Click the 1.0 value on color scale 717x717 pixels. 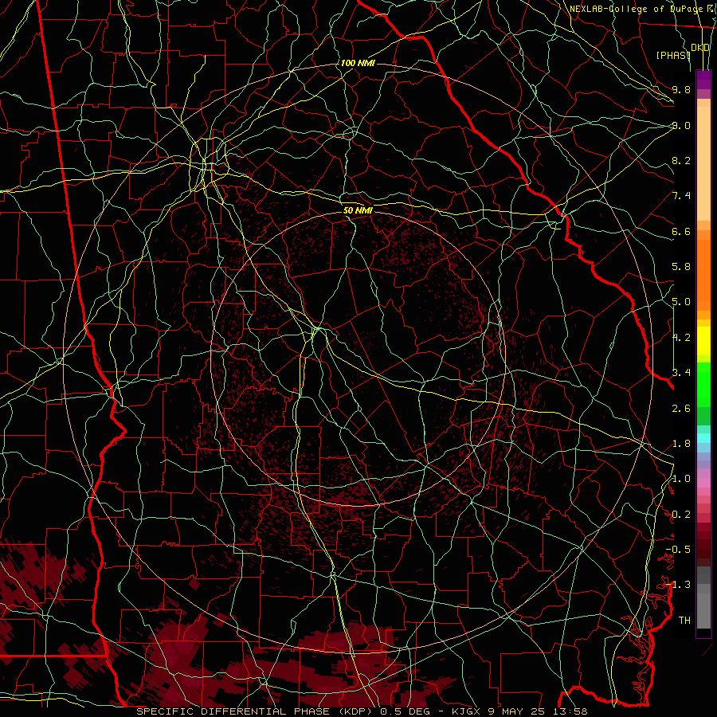[x=681, y=479]
